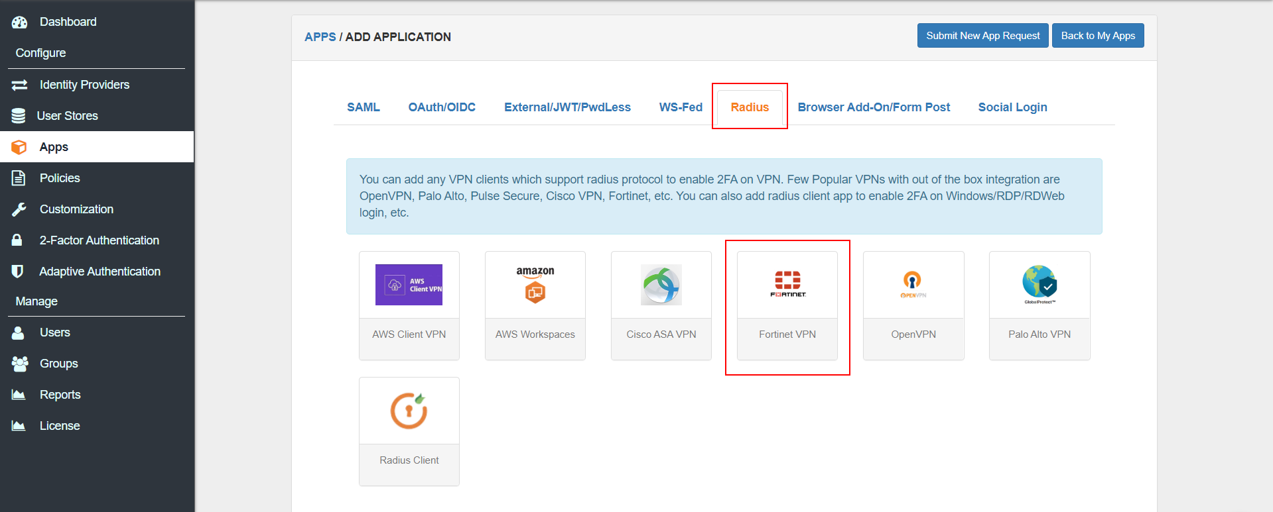Screen dimensions: 1273x512
Task: Click the Configure section heading
Action: point(40,53)
